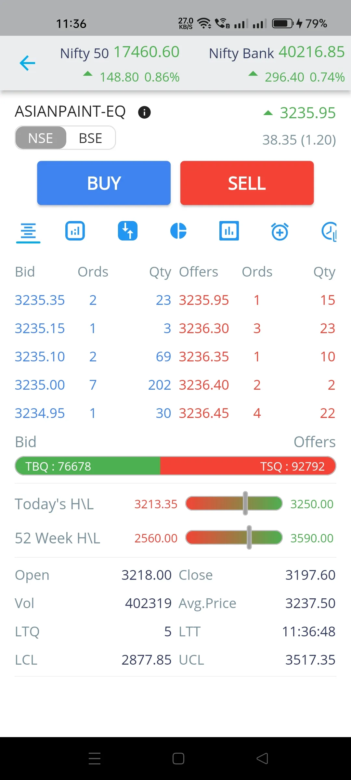Open the add alert clock icon
This screenshot has height=780, width=351.
(280, 231)
